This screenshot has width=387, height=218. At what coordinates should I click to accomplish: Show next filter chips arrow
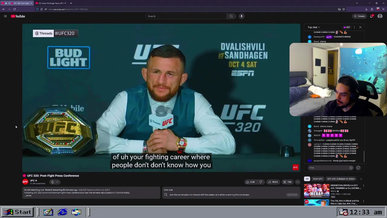(361, 179)
